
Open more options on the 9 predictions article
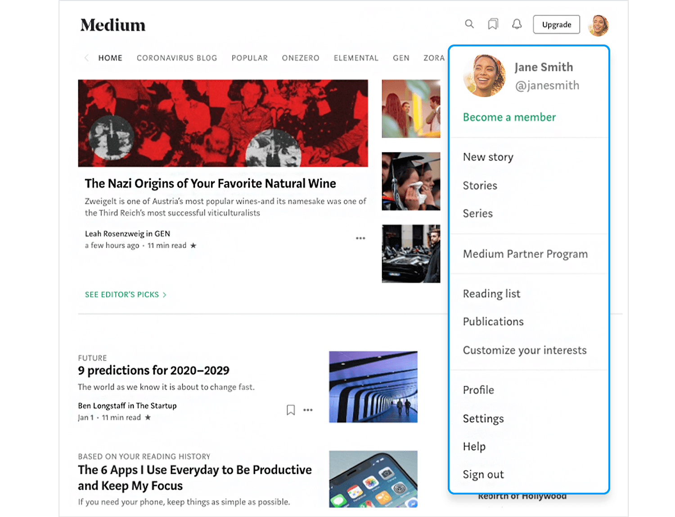(308, 410)
